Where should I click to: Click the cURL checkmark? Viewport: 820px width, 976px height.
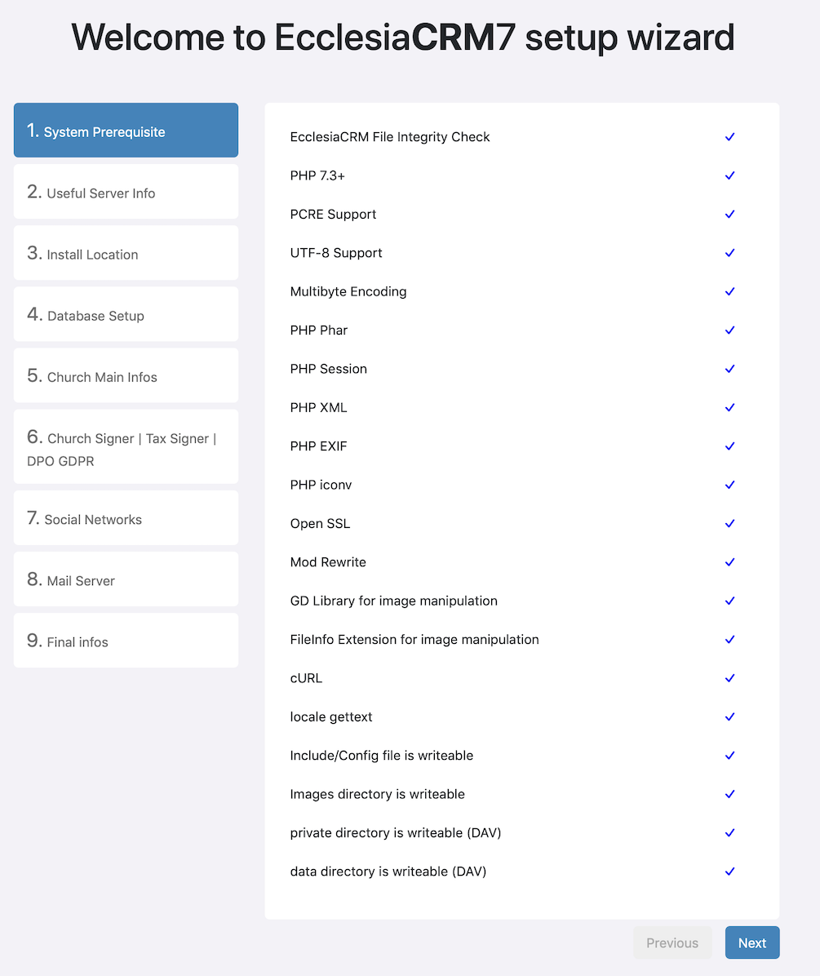(729, 678)
